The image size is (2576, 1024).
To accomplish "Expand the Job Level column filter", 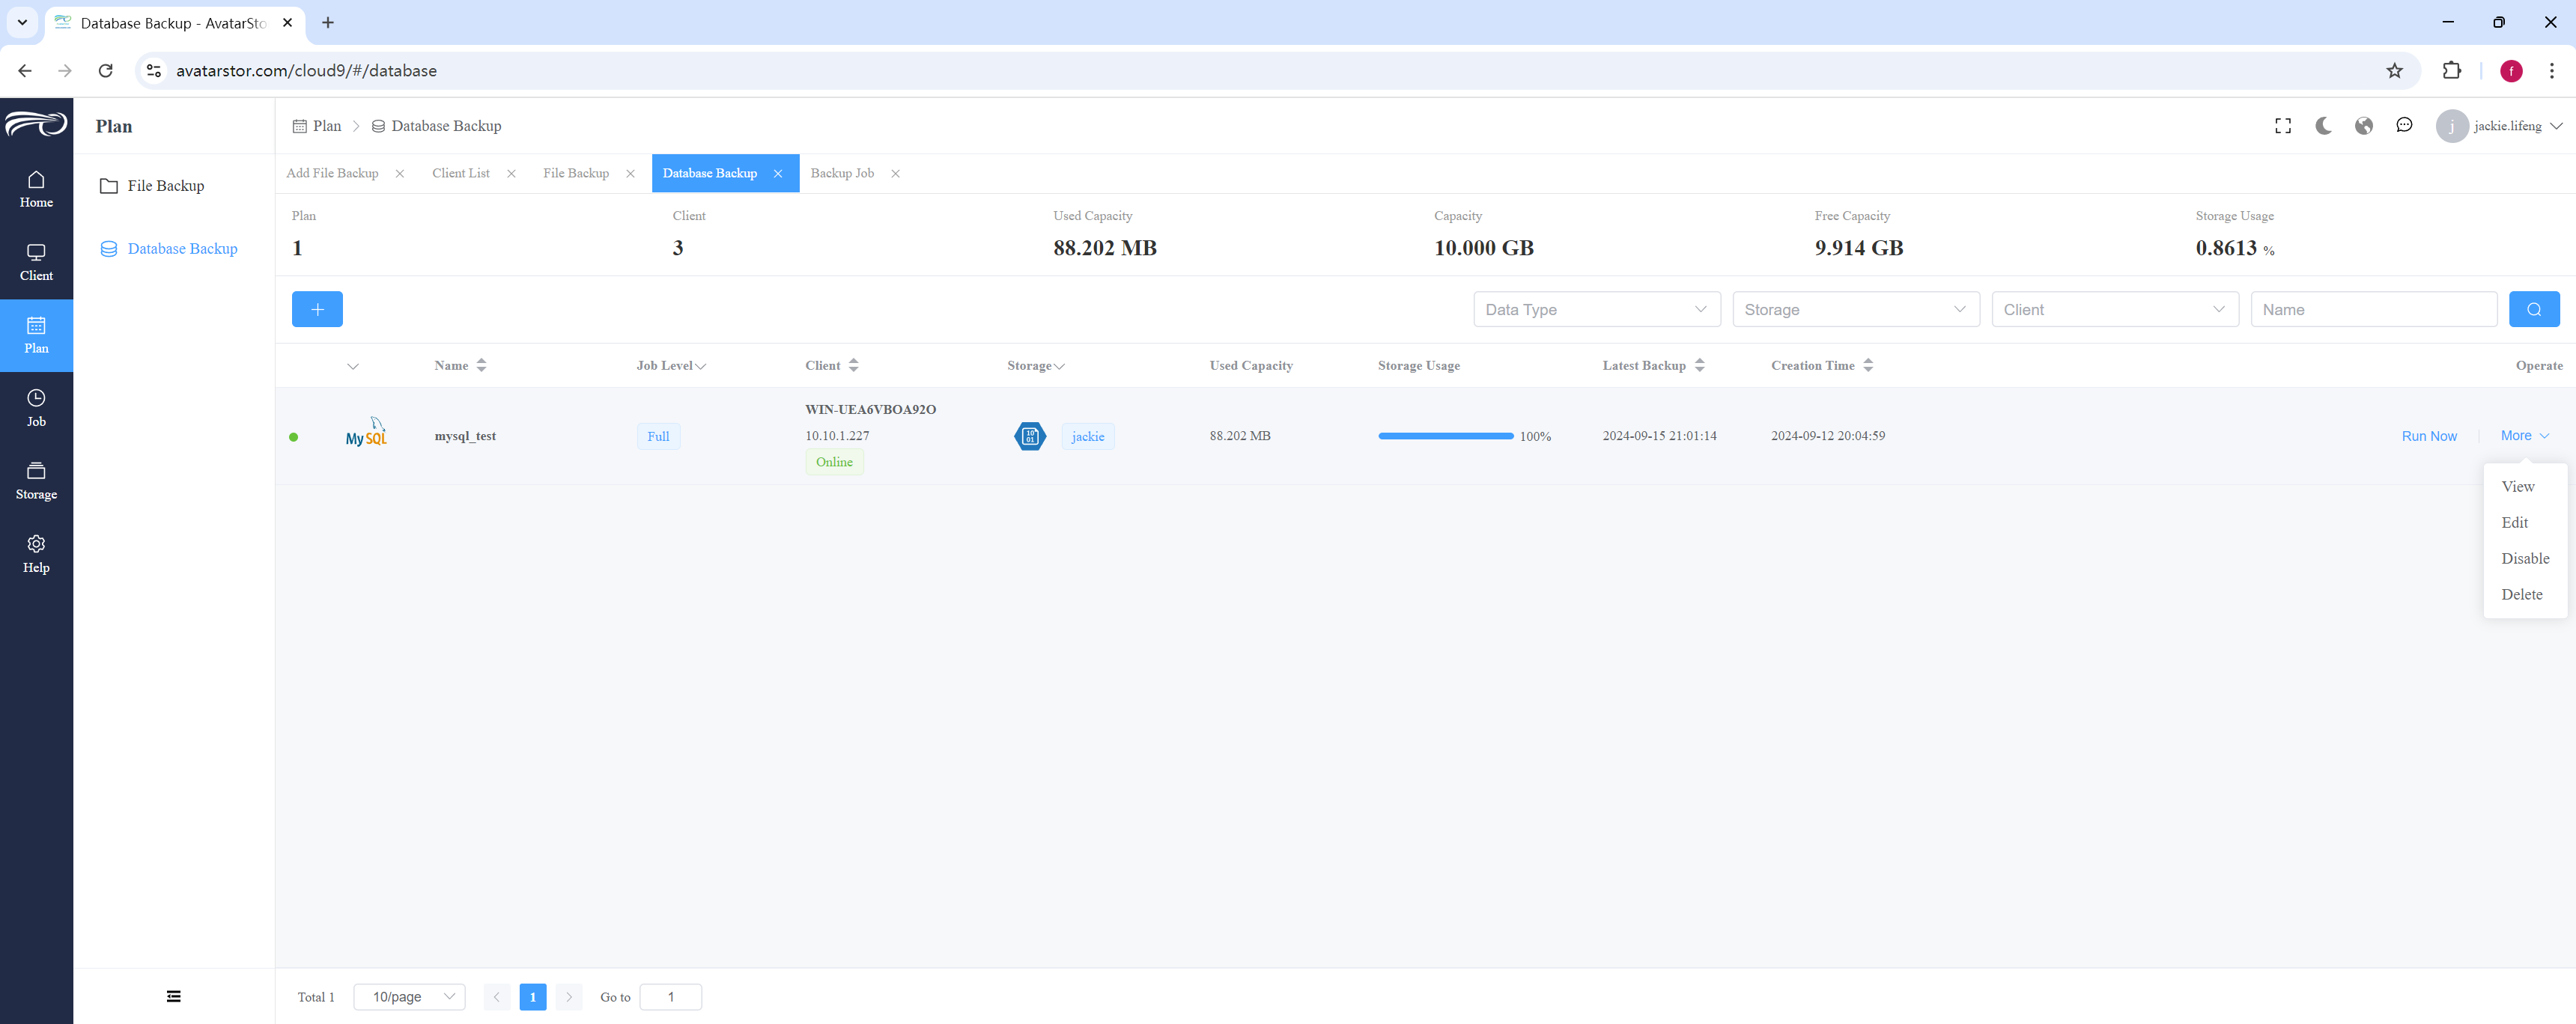I will click(700, 366).
